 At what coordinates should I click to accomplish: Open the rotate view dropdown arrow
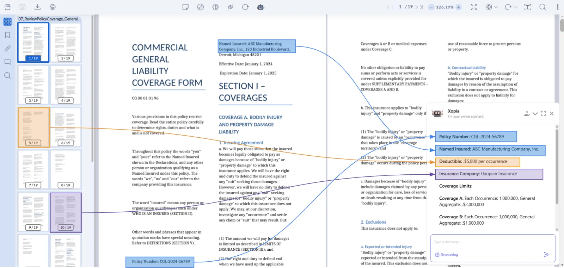(x=515, y=7)
